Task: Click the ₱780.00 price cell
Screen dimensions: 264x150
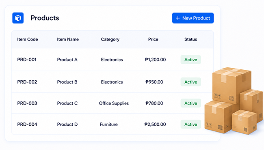Action: (154, 103)
